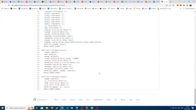
Task: Open the Windows Start menu
Action: pos(2,108)
